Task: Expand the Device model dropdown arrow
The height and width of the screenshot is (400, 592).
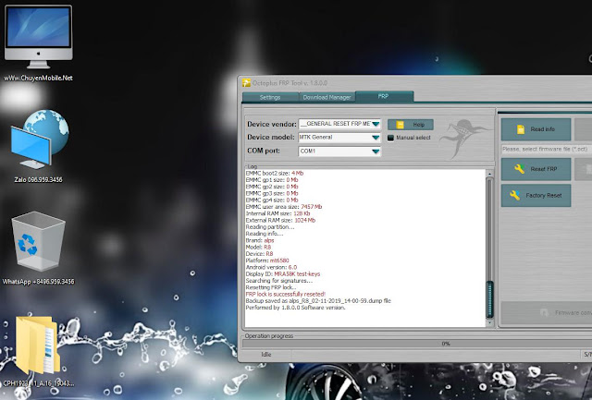Action: pyautogui.click(x=376, y=138)
